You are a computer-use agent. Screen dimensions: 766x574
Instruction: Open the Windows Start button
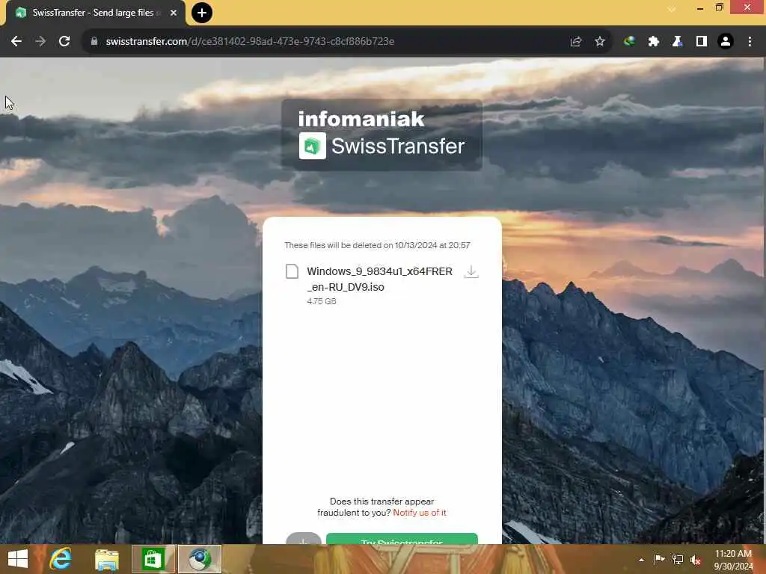point(18,559)
